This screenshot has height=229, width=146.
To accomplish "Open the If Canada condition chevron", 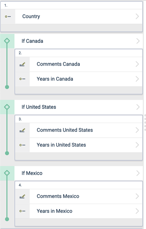I will (138, 41).
